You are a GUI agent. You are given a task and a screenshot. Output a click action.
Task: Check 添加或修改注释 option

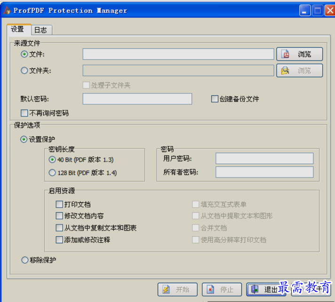[x=59, y=240]
